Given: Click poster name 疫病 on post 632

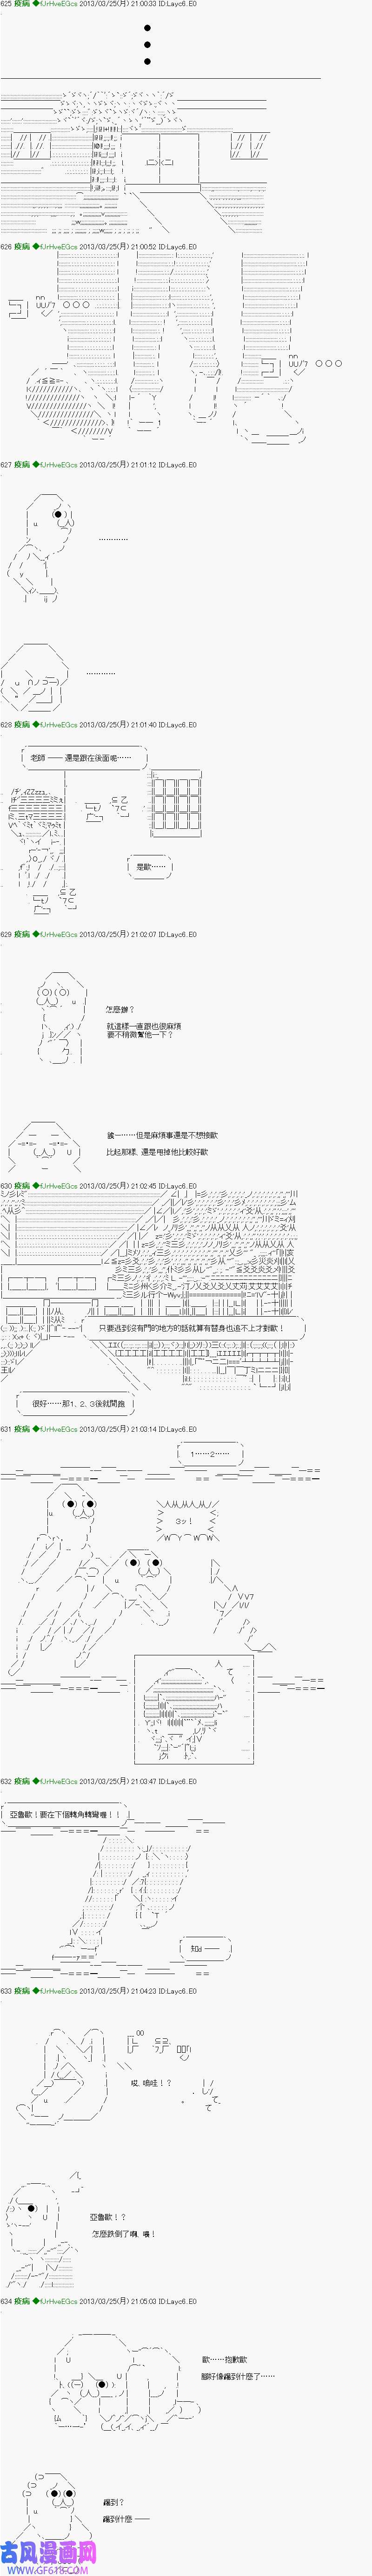Looking at the screenshot, I should (x=22, y=1781).
